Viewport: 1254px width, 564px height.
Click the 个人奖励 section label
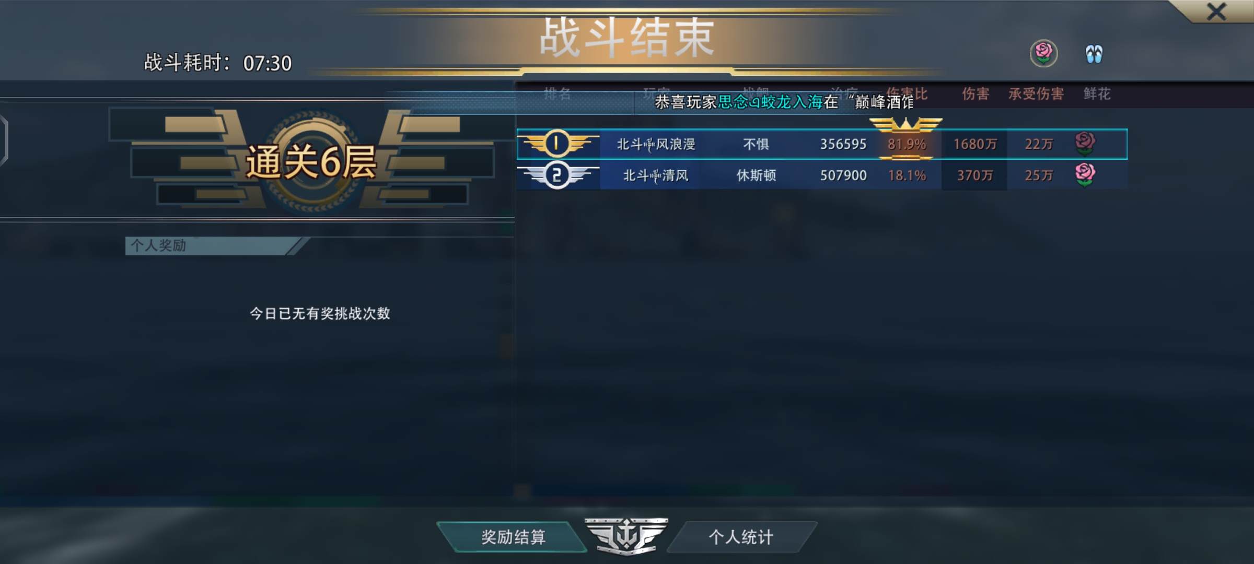[x=158, y=245]
